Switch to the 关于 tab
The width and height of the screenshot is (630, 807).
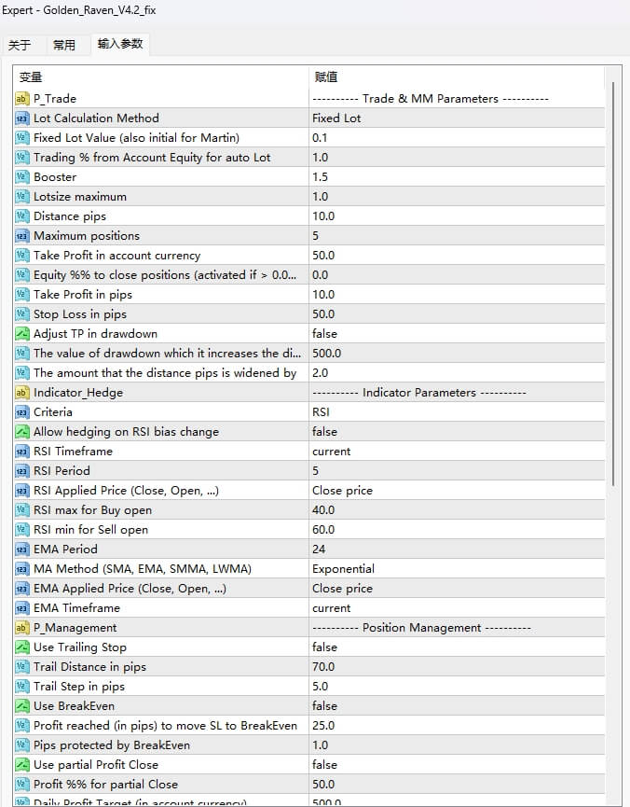[21, 44]
